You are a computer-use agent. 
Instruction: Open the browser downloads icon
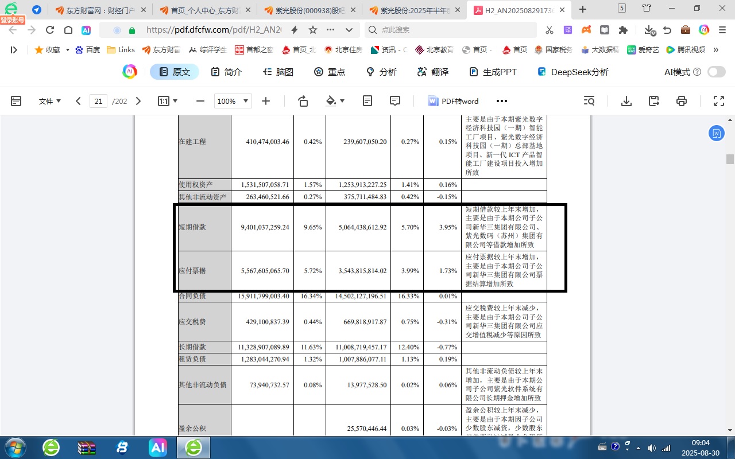(x=649, y=30)
